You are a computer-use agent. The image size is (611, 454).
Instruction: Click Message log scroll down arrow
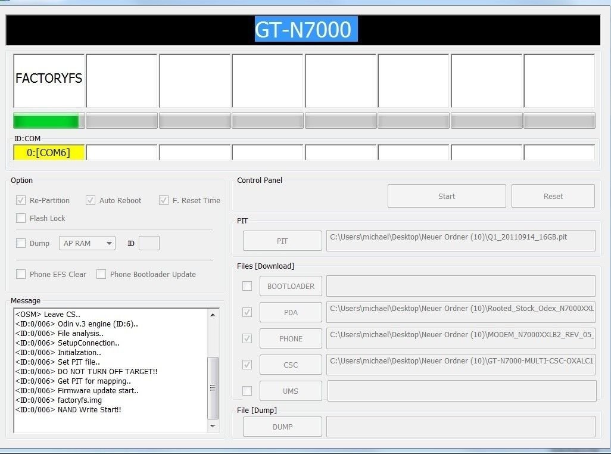213,426
